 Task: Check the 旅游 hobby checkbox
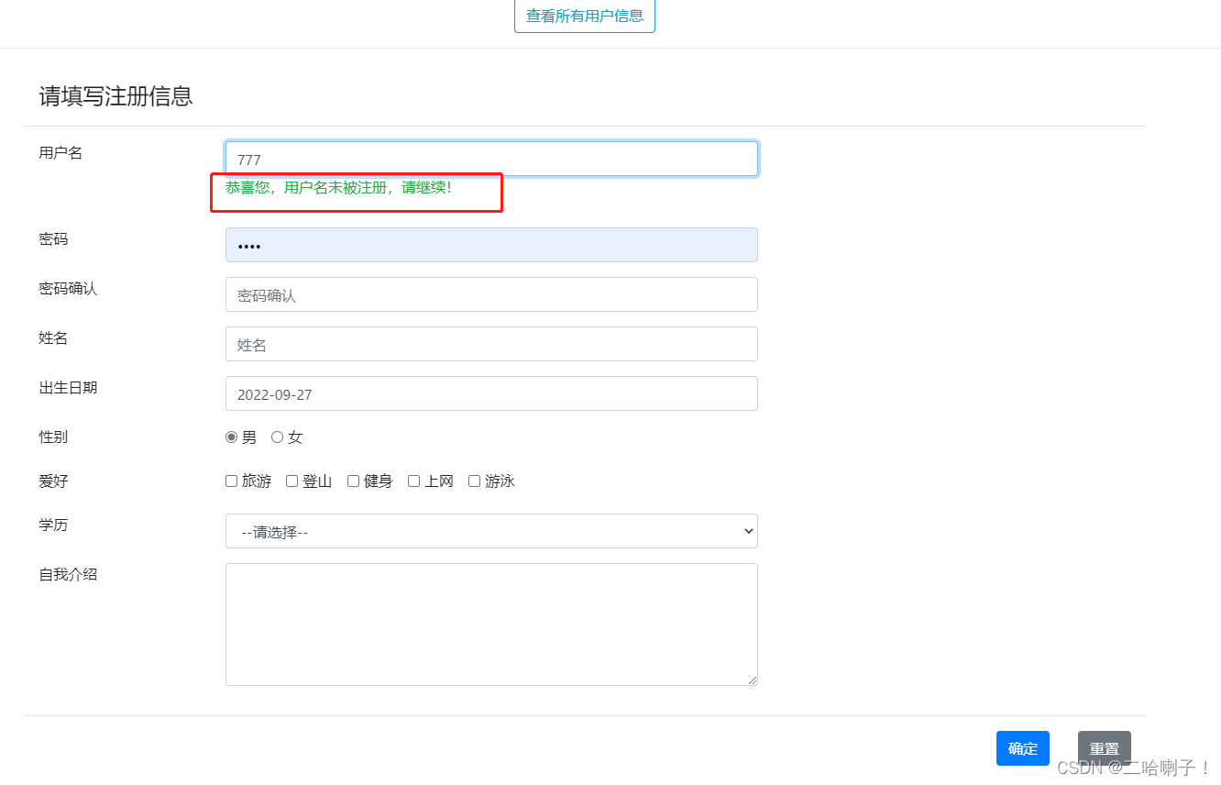(x=231, y=481)
